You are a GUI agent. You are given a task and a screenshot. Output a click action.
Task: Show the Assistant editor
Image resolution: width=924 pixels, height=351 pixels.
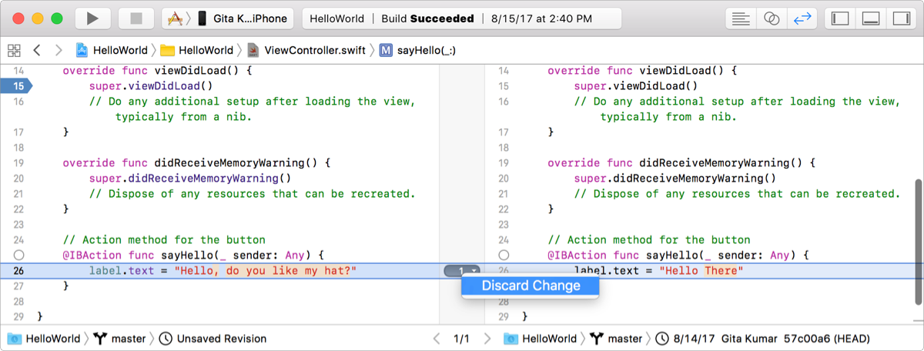click(x=772, y=18)
